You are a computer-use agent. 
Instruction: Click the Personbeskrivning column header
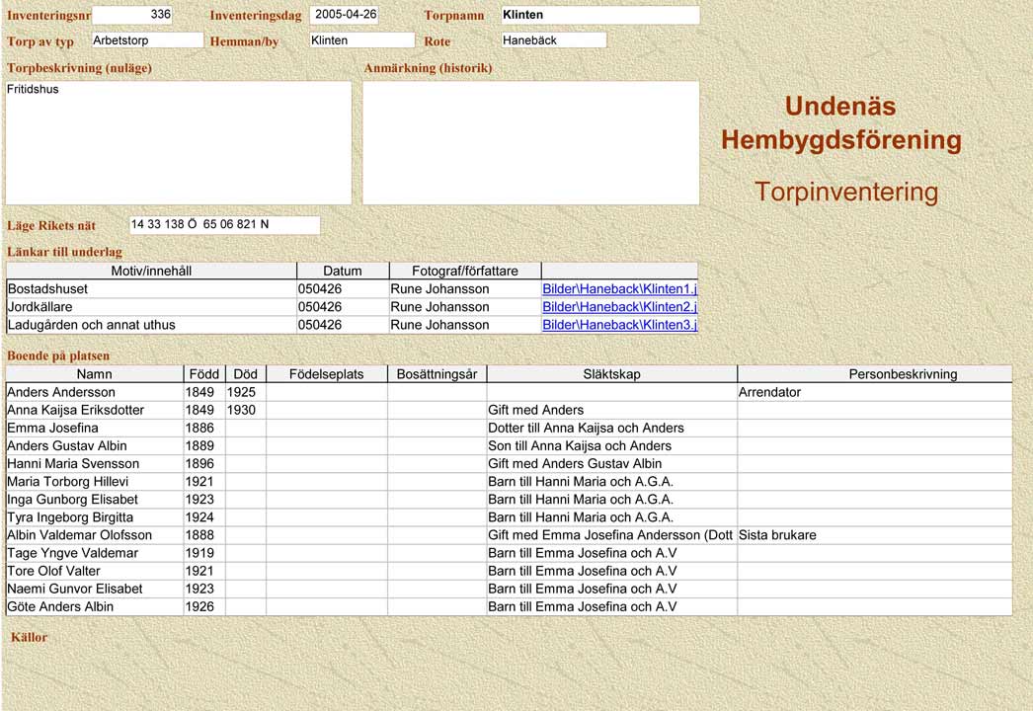[874, 374]
